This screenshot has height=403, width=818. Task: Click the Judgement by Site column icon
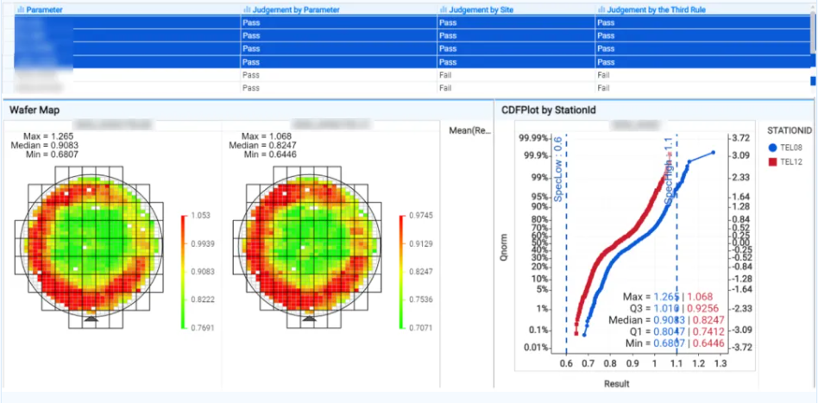pos(443,9)
